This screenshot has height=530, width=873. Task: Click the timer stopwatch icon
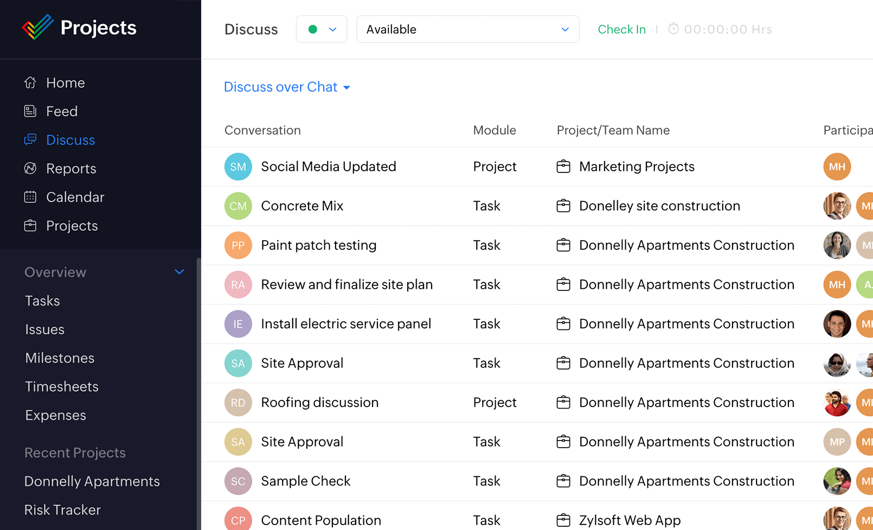673,29
